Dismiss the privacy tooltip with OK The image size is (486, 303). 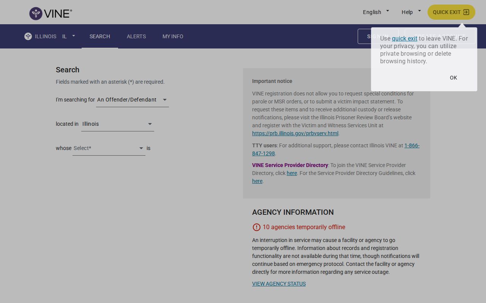(453, 78)
